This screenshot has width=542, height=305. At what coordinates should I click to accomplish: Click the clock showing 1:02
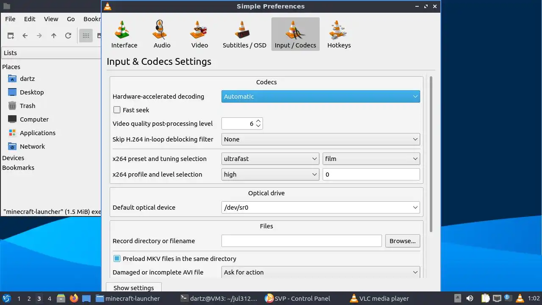tap(534, 299)
